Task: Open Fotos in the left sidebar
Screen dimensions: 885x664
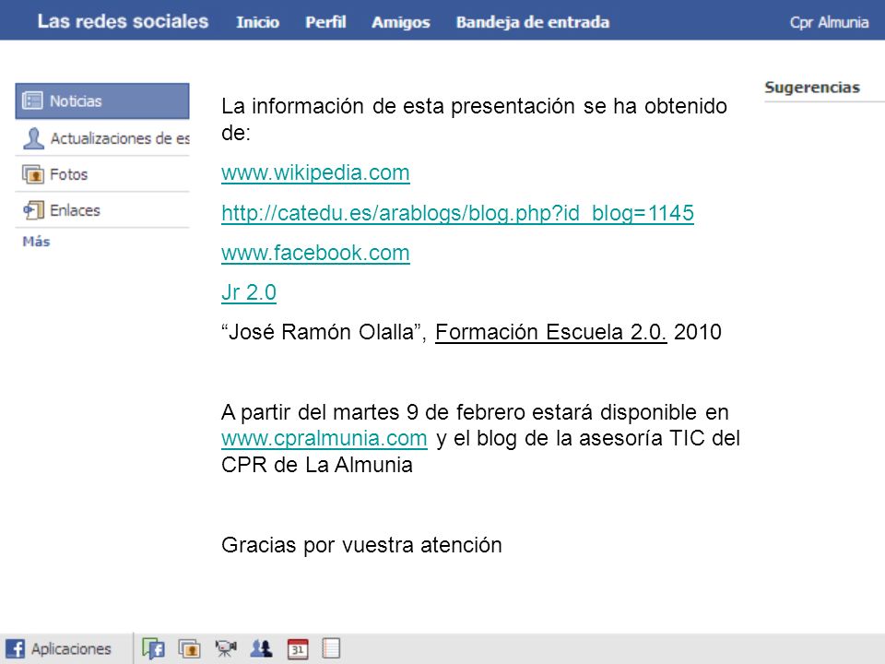Action: [102, 174]
